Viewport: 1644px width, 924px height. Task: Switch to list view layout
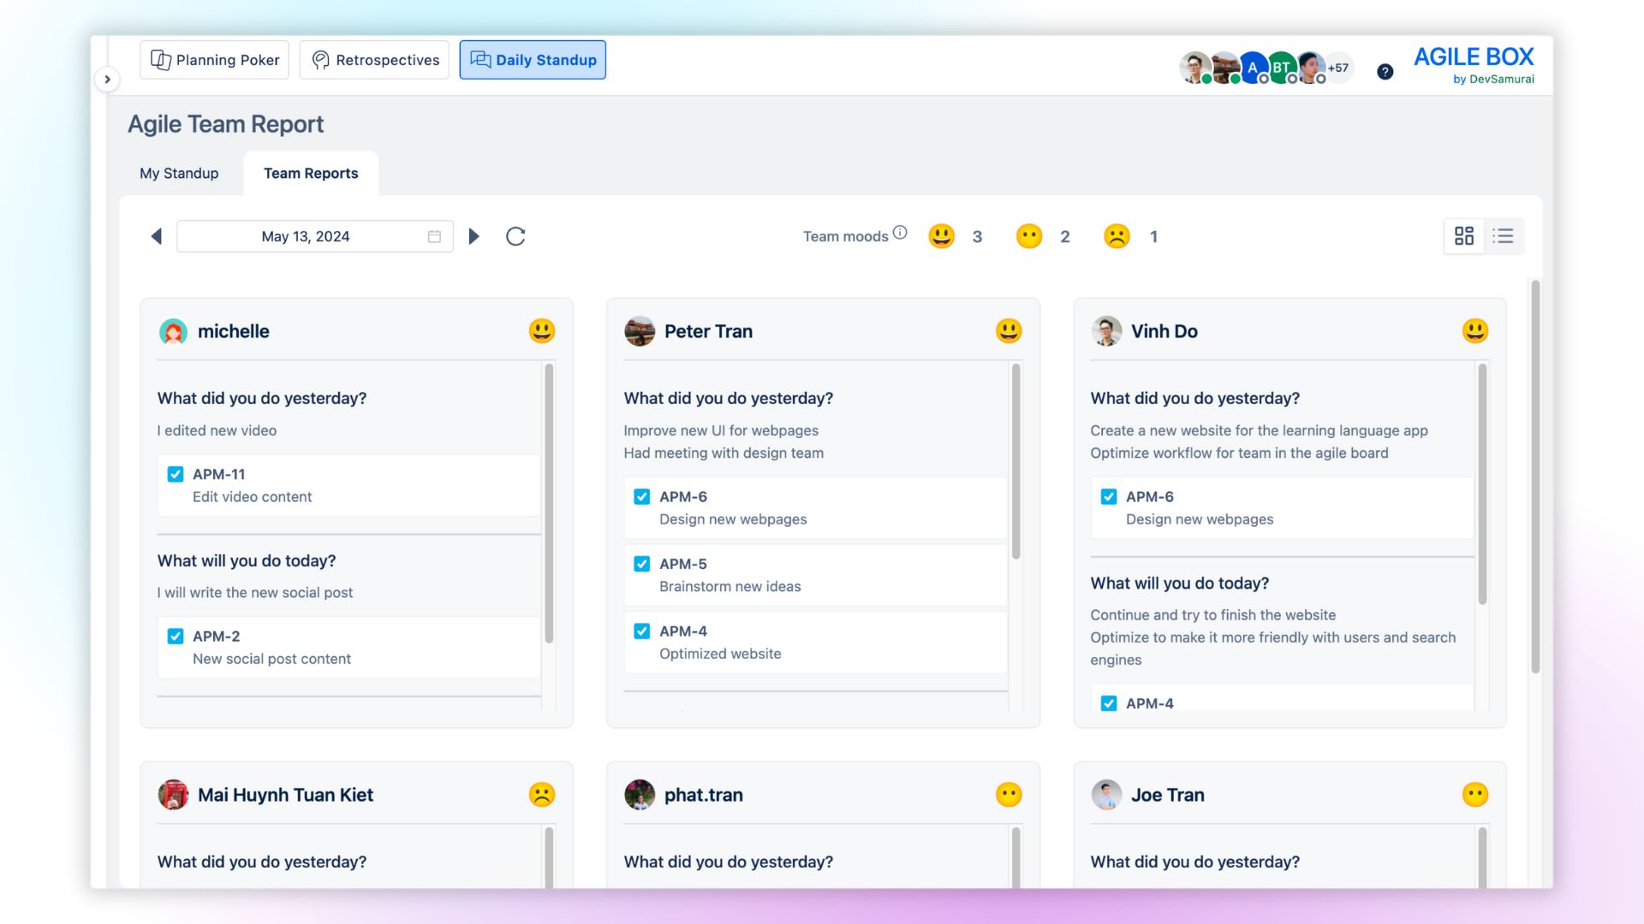[x=1503, y=236]
